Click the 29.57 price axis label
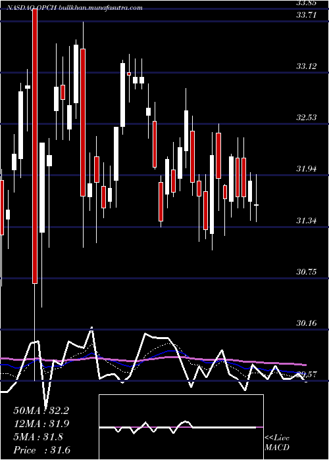 (306, 375)
